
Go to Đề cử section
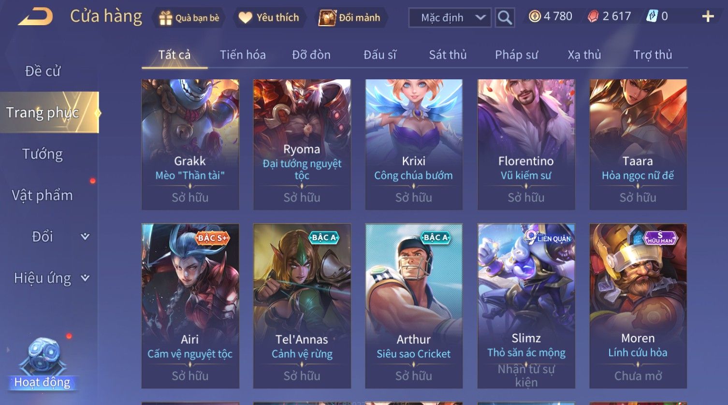tap(43, 71)
